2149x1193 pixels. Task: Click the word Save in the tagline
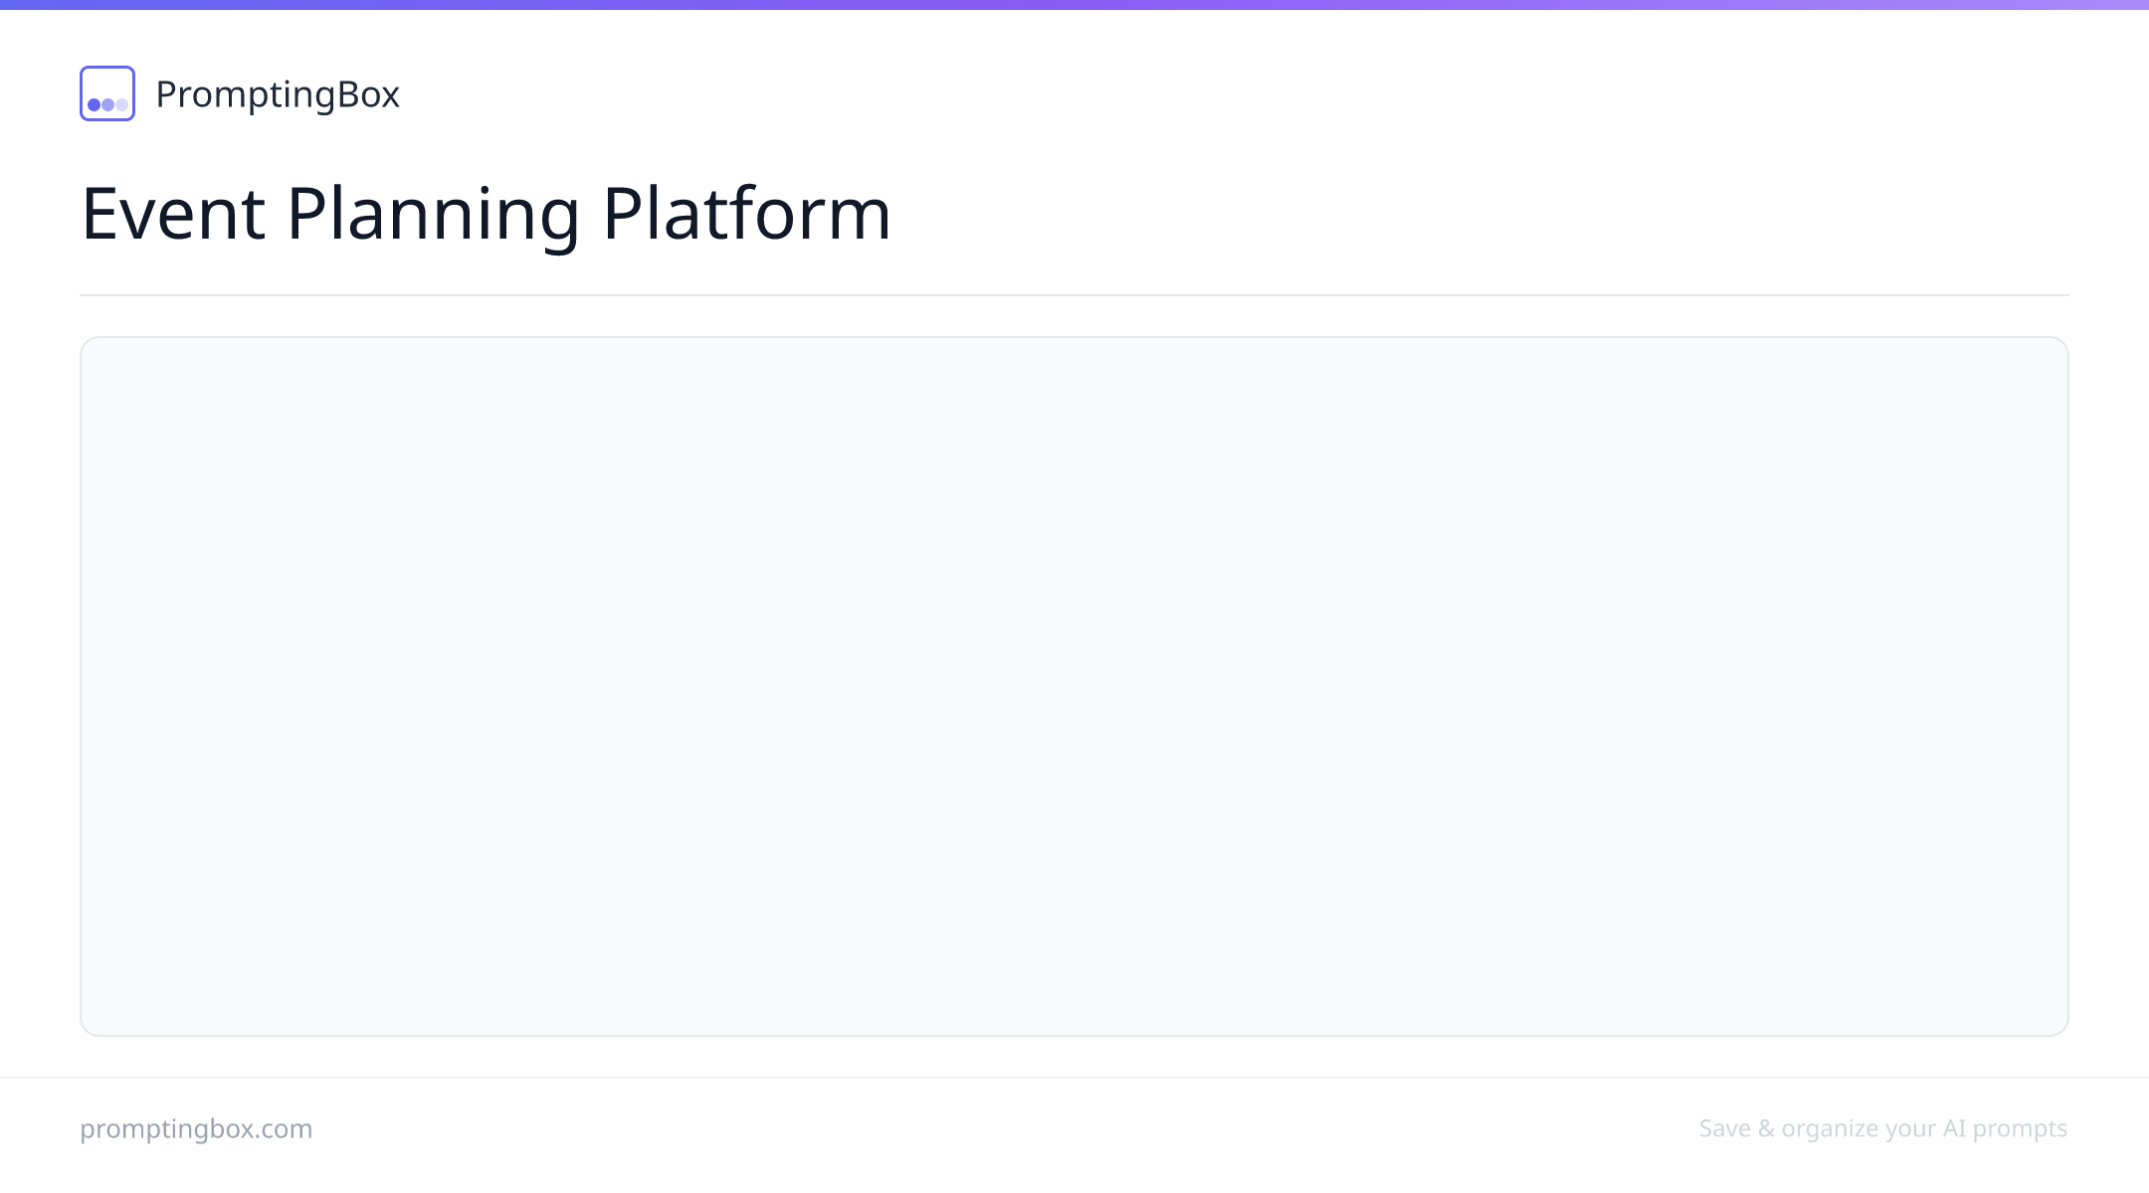pyautogui.click(x=1725, y=1128)
